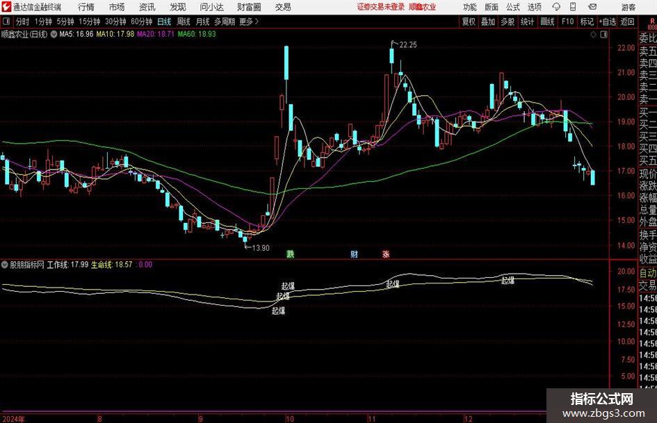Click the red R 1000 icon
The image size is (657, 423).
coord(652,24)
